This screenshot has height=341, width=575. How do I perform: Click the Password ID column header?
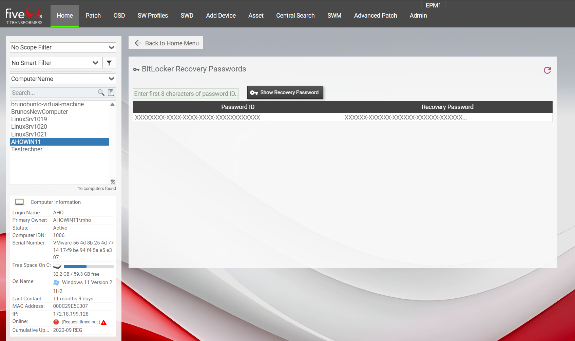tap(238, 107)
